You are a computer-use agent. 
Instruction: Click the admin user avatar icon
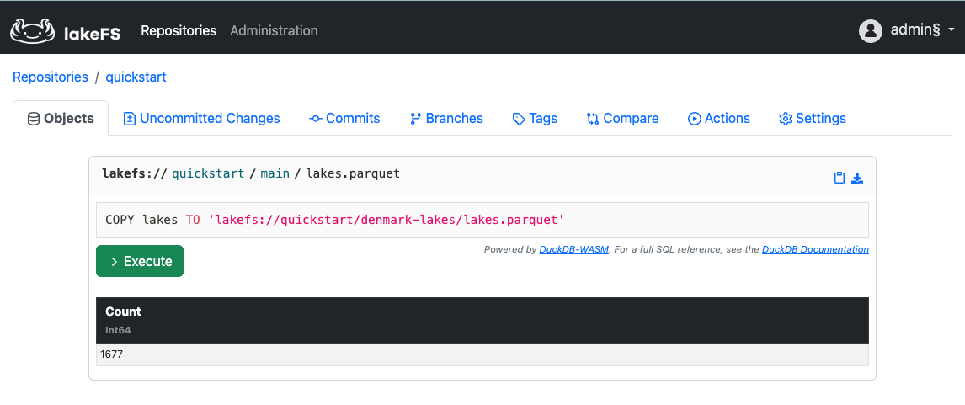click(x=870, y=31)
